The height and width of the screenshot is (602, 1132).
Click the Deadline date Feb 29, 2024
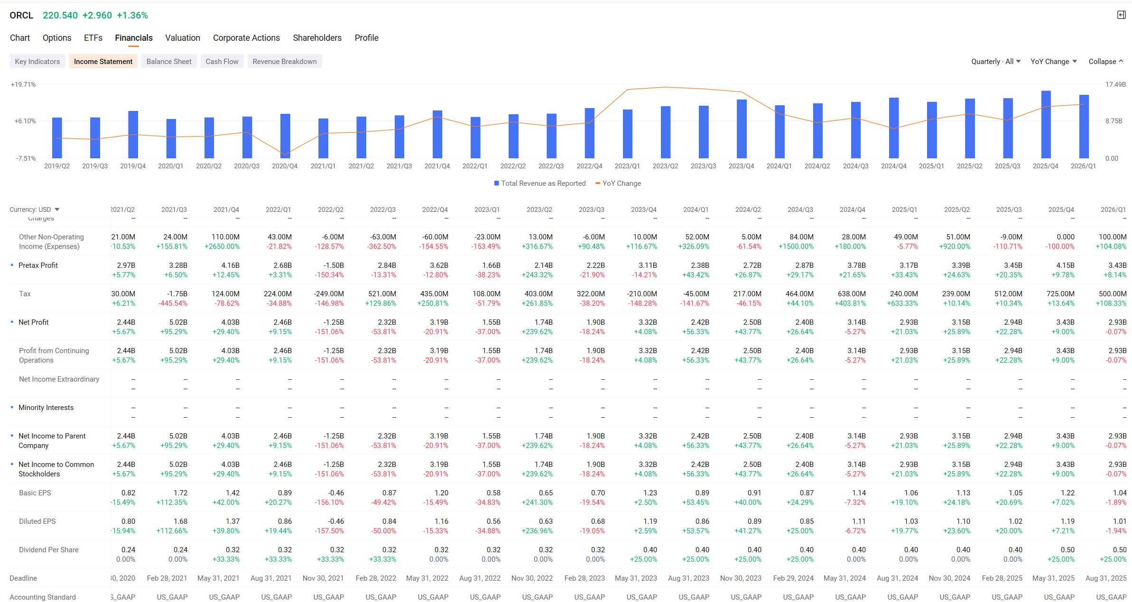click(x=793, y=578)
